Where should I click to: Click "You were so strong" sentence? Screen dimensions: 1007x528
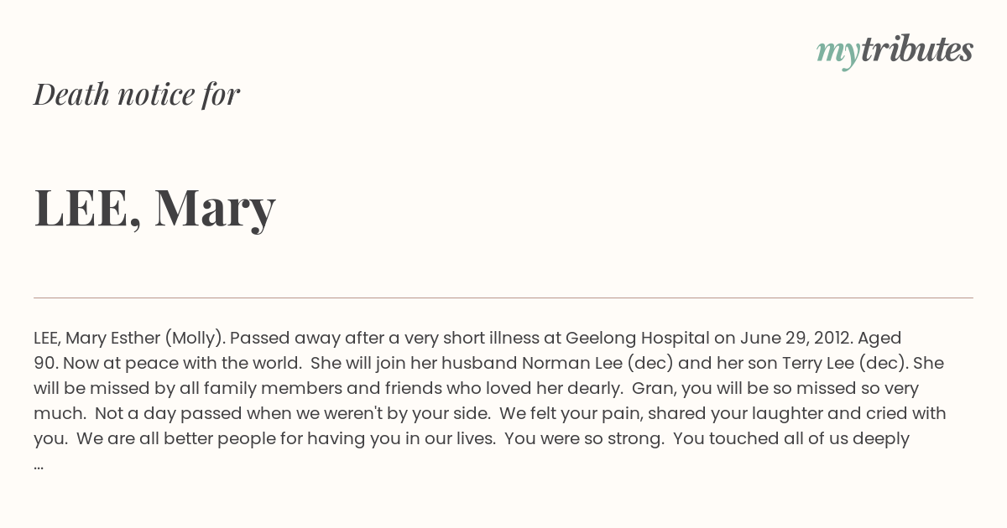584,439
